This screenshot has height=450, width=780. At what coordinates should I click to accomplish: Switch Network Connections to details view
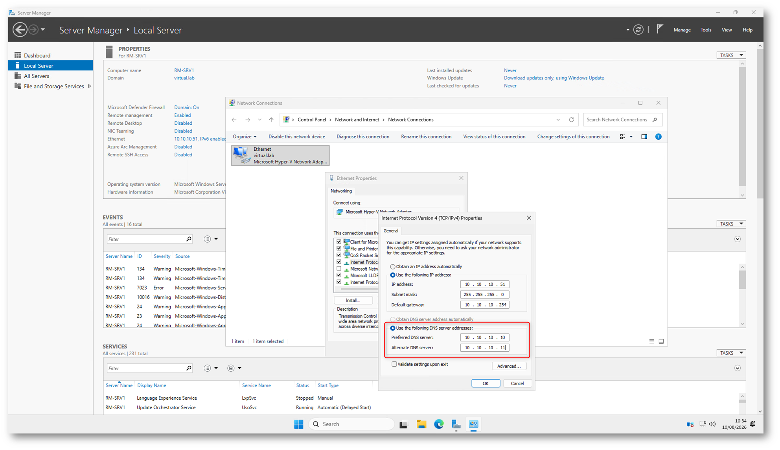pyautogui.click(x=652, y=341)
